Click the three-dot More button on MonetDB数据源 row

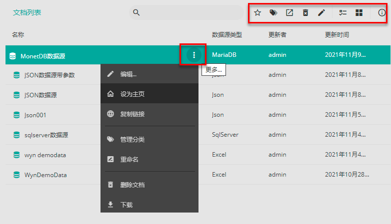coord(194,55)
